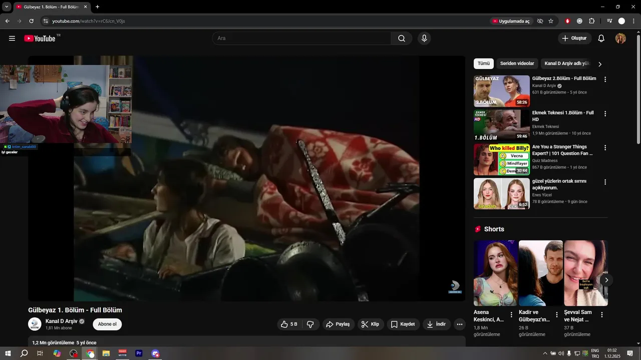
Task: Switch to the Gülbeyaz 1. Bölüm browser tab
Action: point(51,7)
